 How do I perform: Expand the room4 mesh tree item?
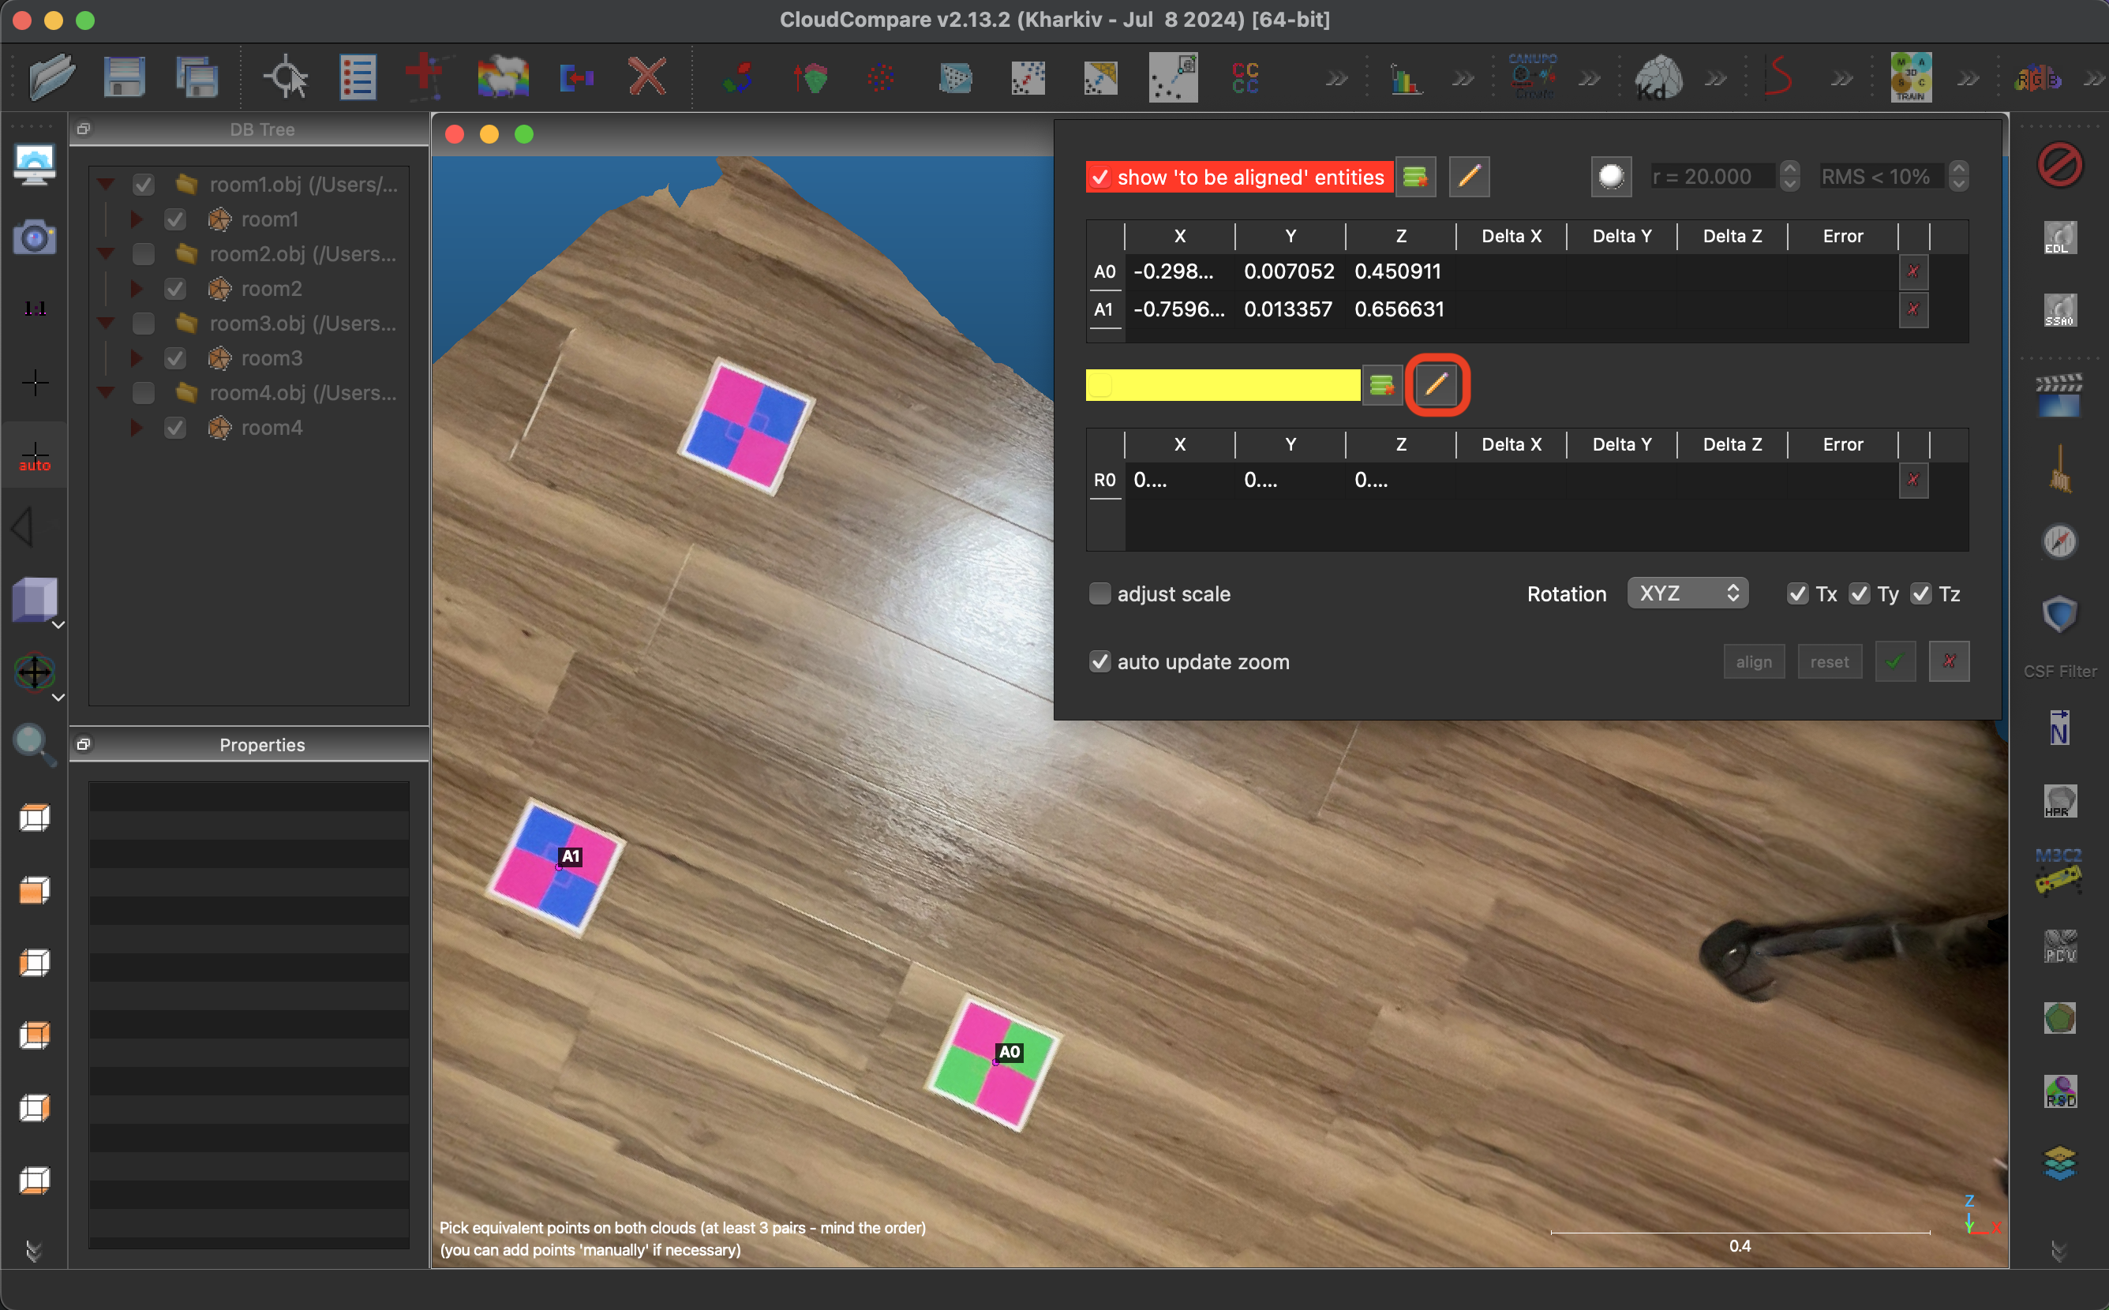pyautogui.click(x=137, y=427)
